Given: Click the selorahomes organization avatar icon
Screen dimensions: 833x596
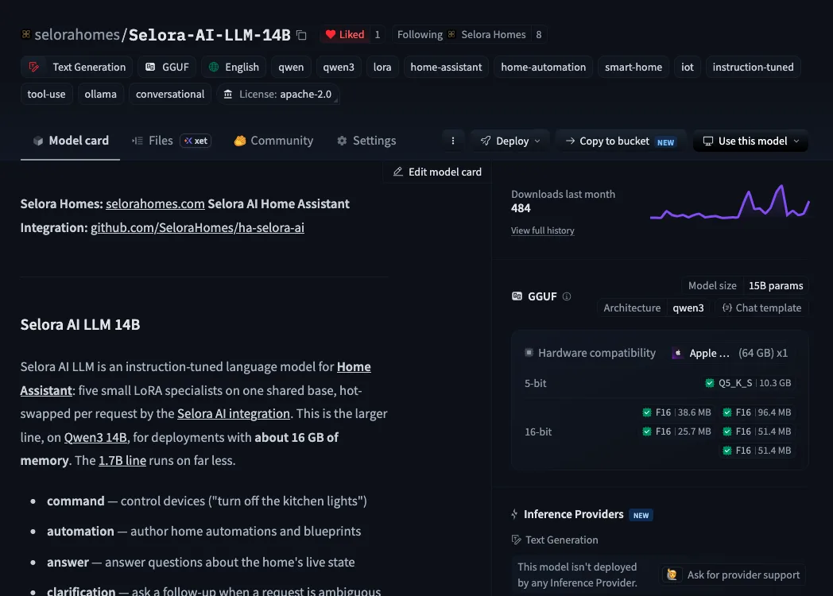Looking at the screenshot, I should [x=25, y=34].
